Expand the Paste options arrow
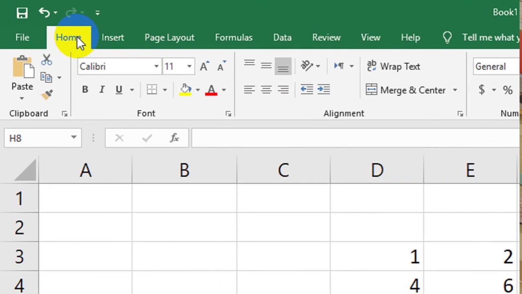The width and height of the screenshot is (522, 294). click(x=22, y=98)
